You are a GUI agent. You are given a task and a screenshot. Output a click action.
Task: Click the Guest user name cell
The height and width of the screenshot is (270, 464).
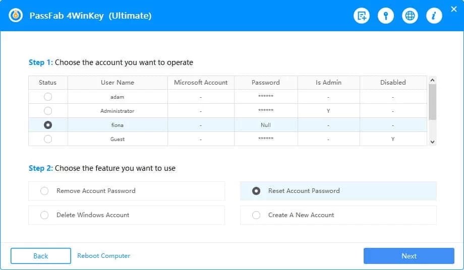[118, 139]
